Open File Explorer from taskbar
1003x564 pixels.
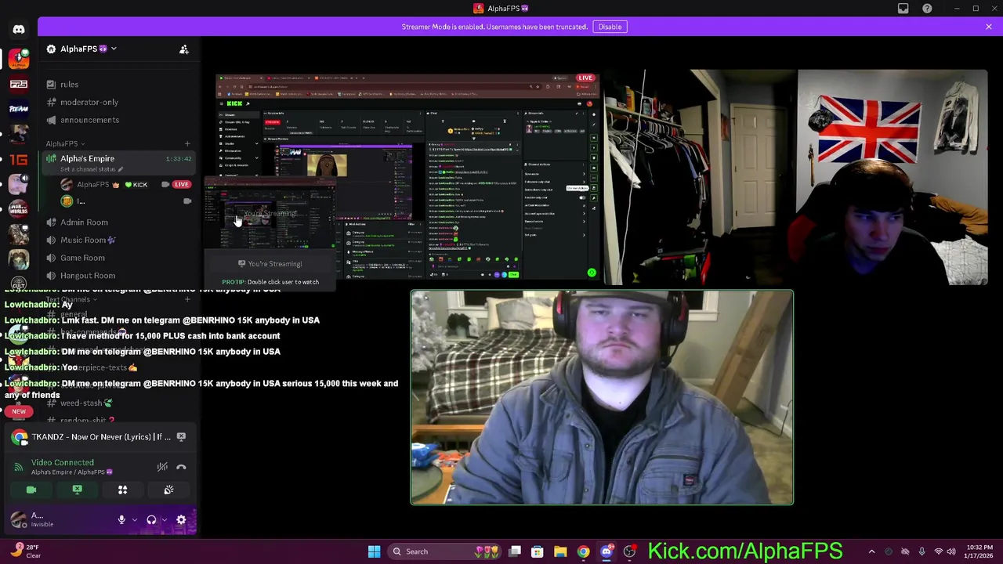click(x=560, y=551)
